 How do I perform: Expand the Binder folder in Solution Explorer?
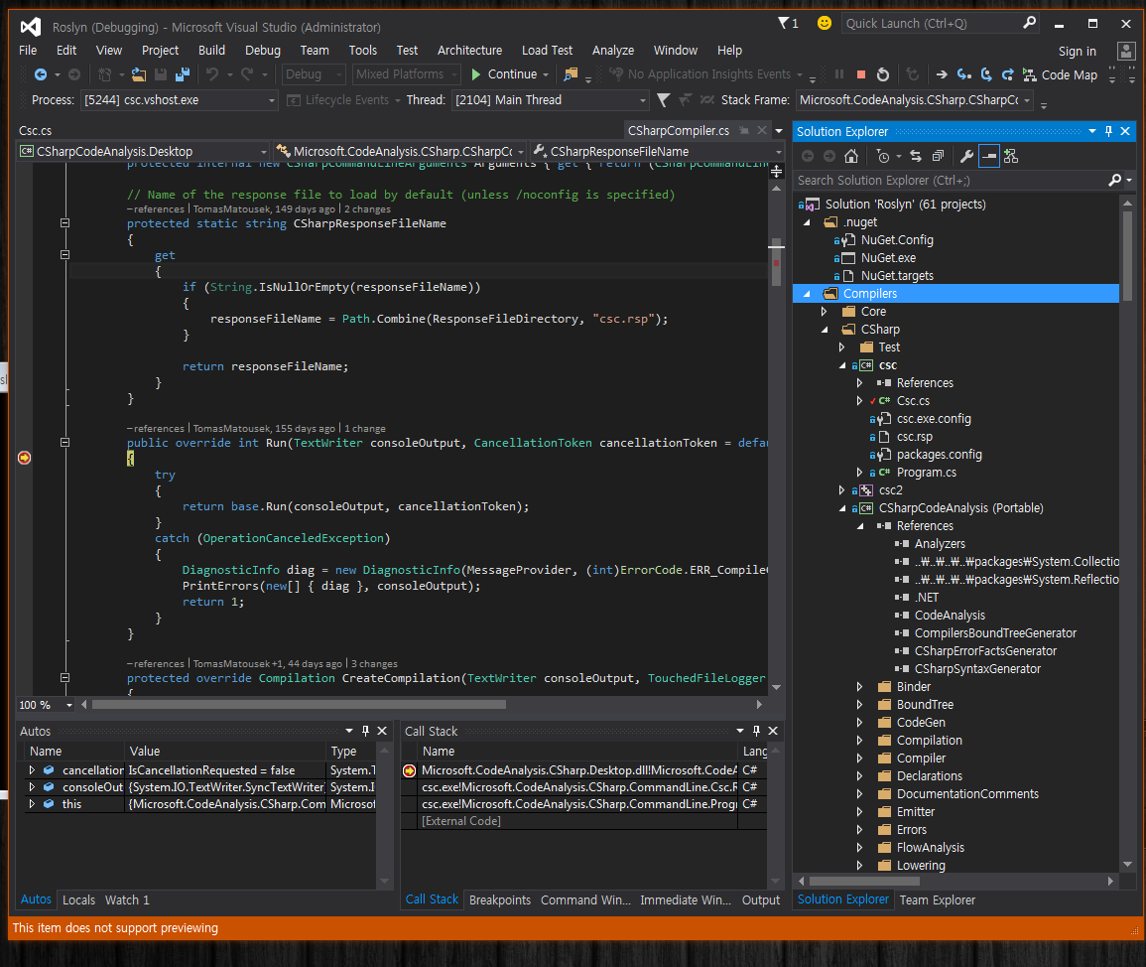860,687
